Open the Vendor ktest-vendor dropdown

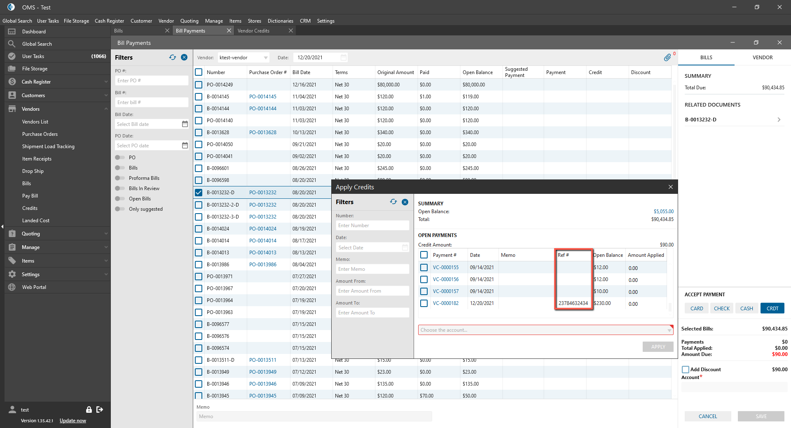click(x=265, y=58)
